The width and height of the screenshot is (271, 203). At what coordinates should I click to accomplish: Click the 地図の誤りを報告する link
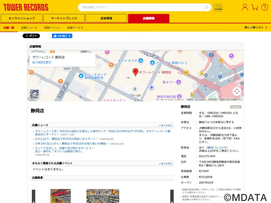[x=231, y=99]
